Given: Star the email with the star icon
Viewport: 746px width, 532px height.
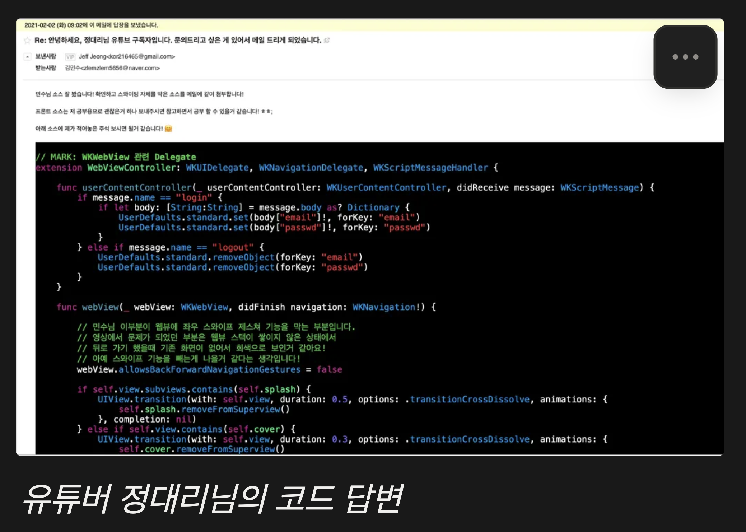Looking at the screenshot, I should click(27, 40).
